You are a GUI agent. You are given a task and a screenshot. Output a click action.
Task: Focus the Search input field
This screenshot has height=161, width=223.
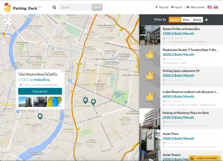(x=75, y=7)
